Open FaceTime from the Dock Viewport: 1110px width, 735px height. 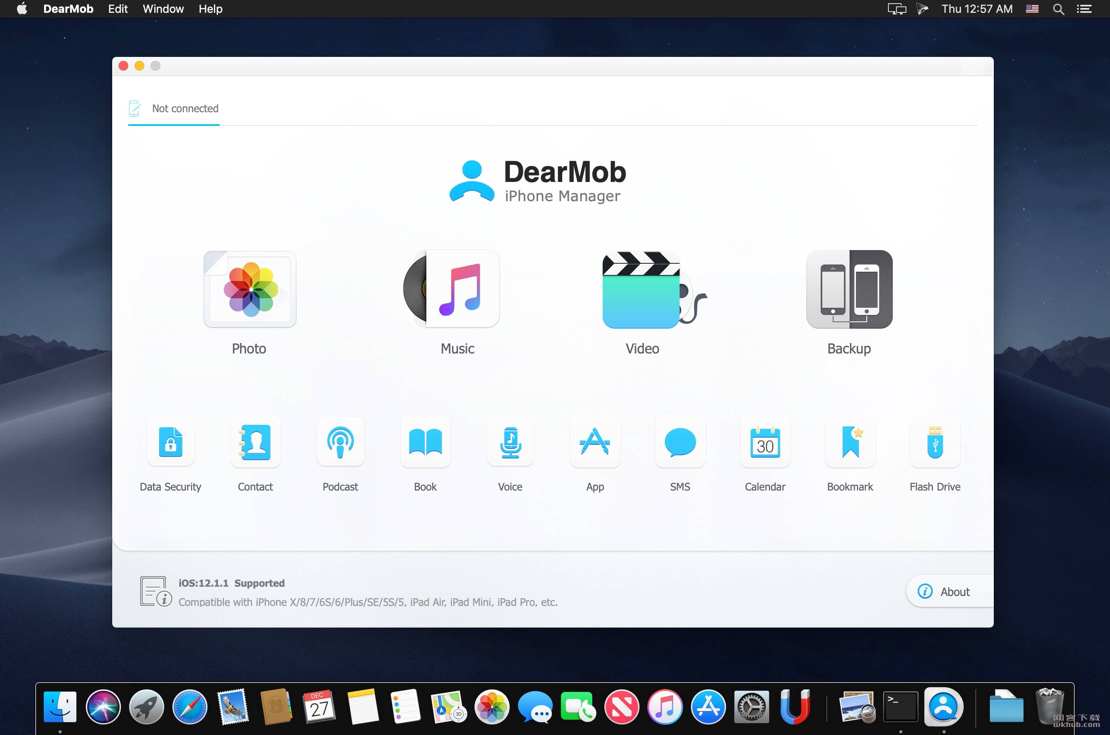(578, 707)
